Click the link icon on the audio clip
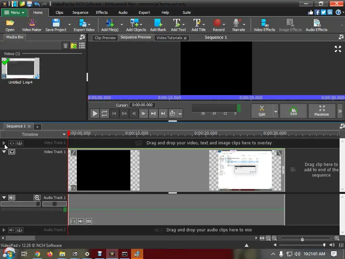This screenshot has width=345, height=259. click(89, 221)
